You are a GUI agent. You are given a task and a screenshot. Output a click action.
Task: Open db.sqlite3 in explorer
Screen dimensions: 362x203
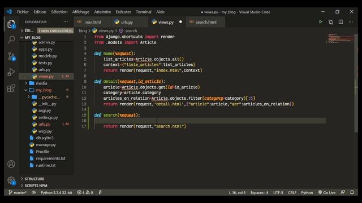(x=45, y=138)
